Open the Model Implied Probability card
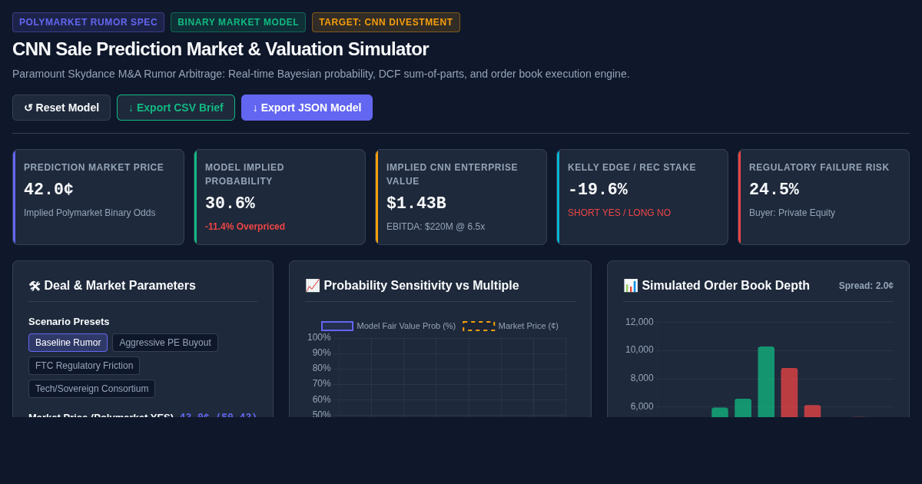Screen dimensions: 922x484 tap(280, 197)
